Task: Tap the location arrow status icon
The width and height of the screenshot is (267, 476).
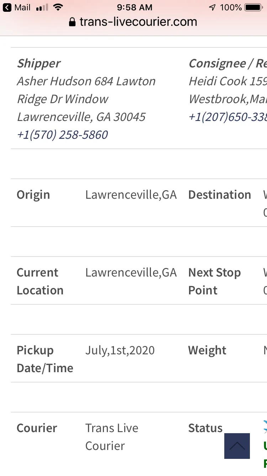Action: 212,7
